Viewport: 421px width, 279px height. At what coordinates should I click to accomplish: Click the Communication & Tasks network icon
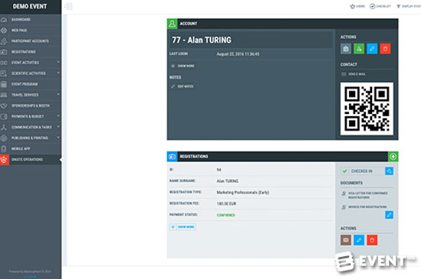[x=4, y=128]
